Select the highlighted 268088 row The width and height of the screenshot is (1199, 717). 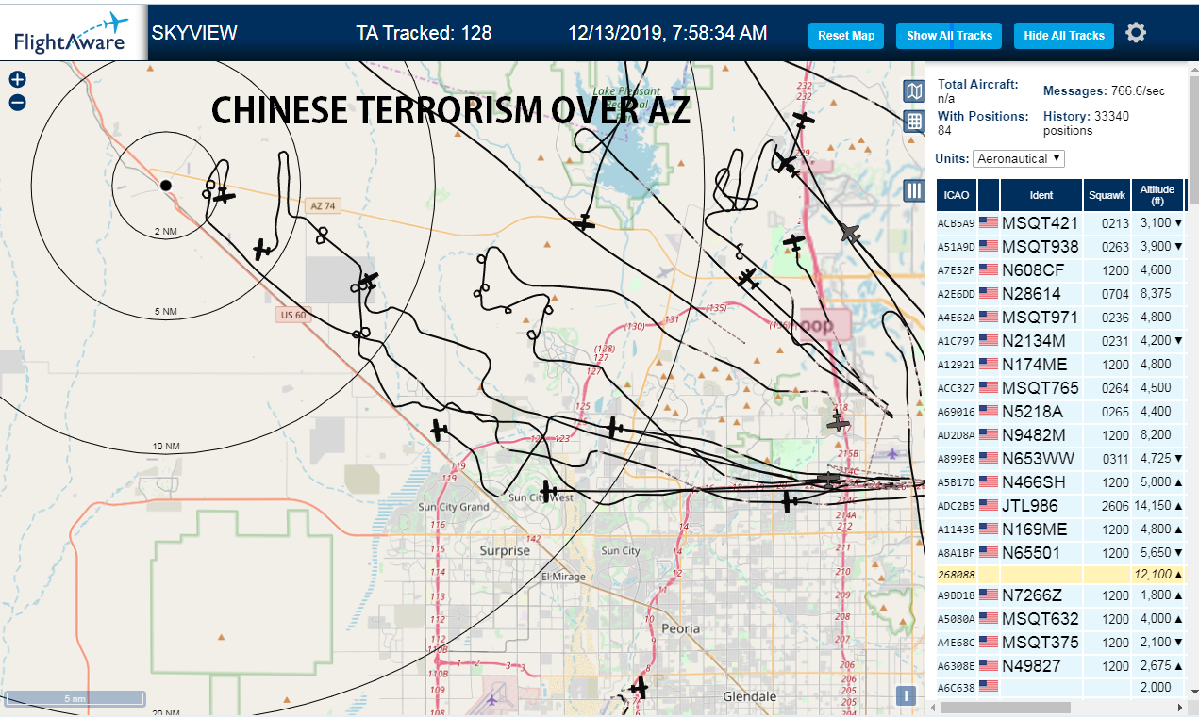click(x=1060, y=575)
